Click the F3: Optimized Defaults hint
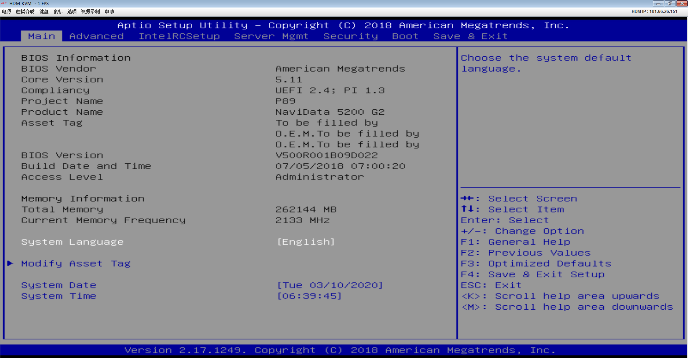This screenshot has width=688, height=358. click(x=536, y=263)
